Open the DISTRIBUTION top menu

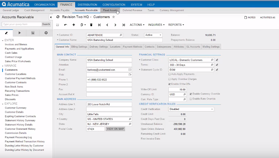pyautogui.click(x=88, y=5)
